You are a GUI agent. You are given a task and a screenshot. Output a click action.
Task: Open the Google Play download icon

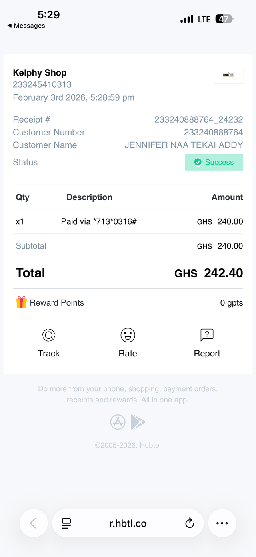click(x=138, y=422)
